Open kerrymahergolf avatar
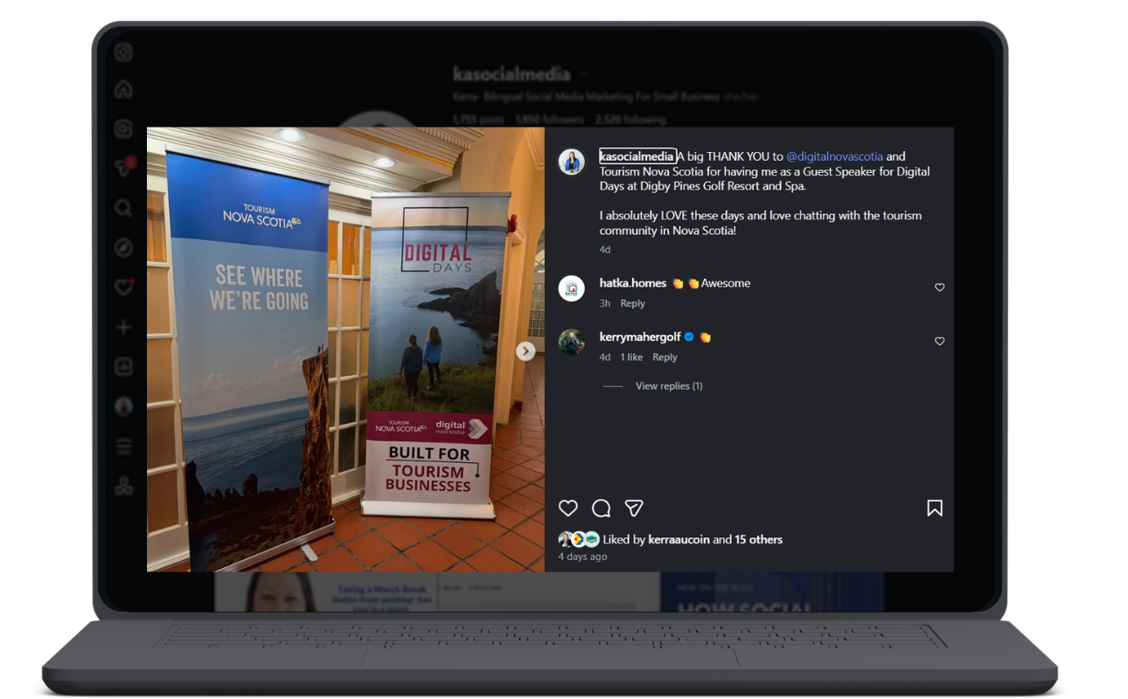Screen dimensions: 1128x699 point(571,342)
